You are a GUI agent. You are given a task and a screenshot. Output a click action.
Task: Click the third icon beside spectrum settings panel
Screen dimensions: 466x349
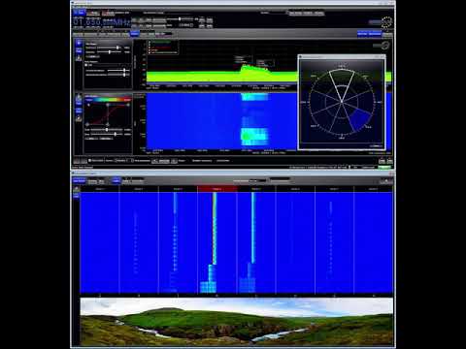(x=79, y=58)
